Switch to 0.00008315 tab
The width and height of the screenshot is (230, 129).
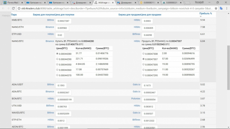149,3
